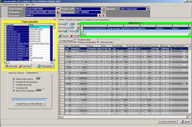
Task: Switch to Monitor 2 tab
Action: 71,20
